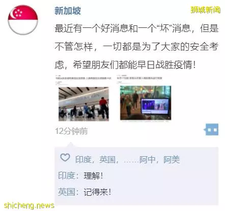Open commenter 英国 before 记得来!
The width and height of the screenshot is (225, 211).
[66, 192]
